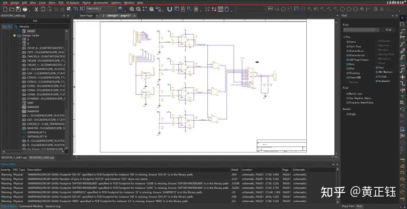Screen dimensions: 407x209
Task: Click the Snap magnet icon
Action: [x=170, y=9]
